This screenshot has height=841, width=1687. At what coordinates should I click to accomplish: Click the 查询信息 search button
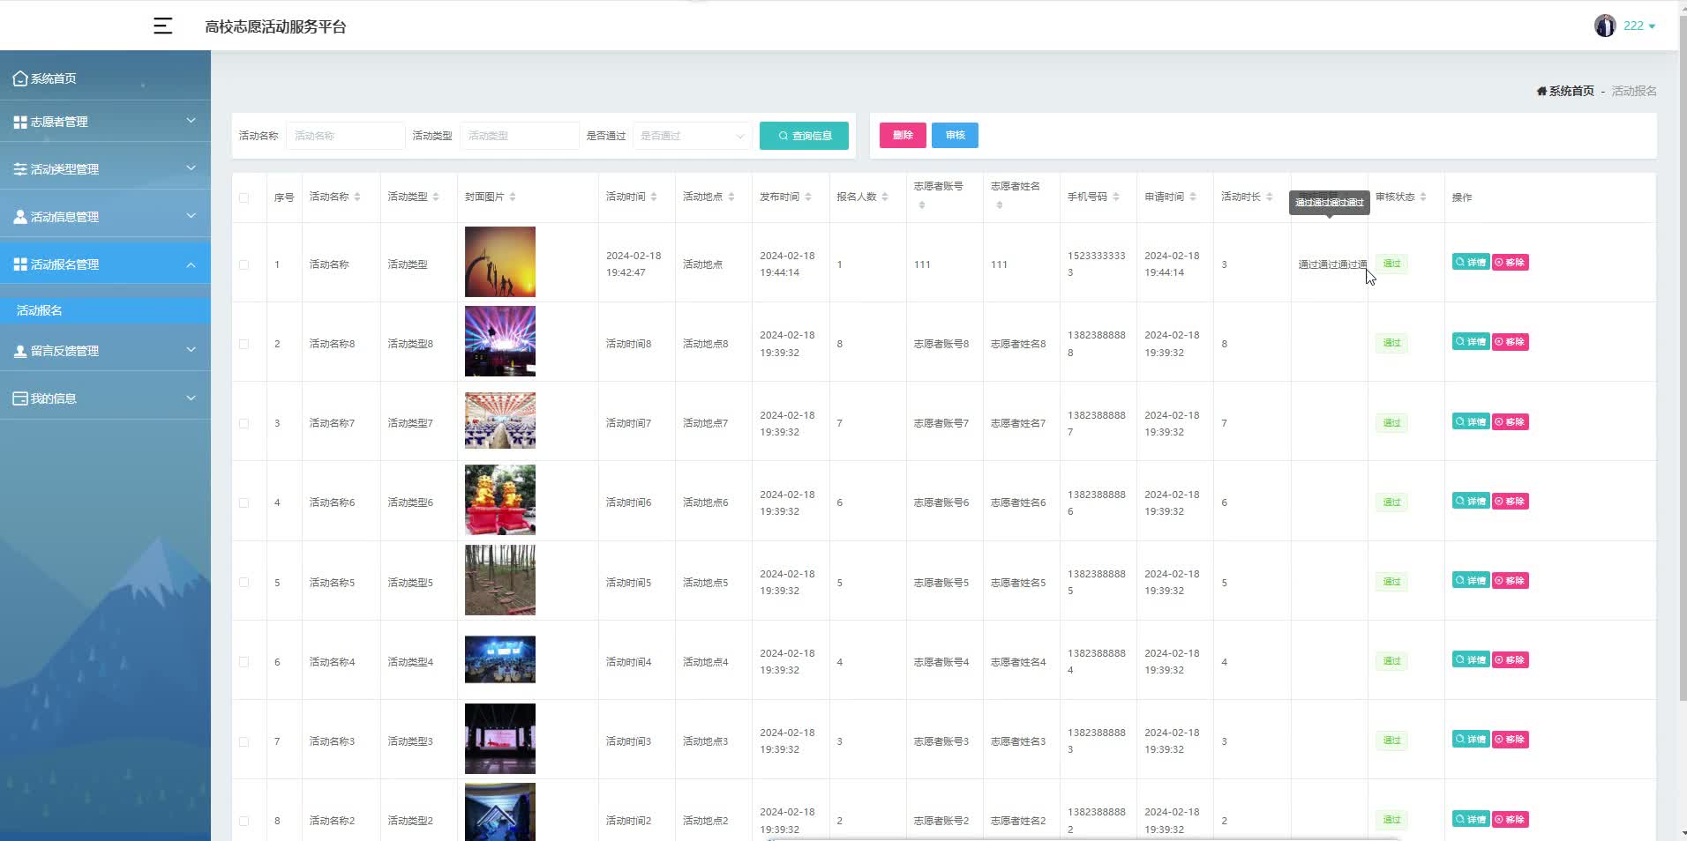804,136
